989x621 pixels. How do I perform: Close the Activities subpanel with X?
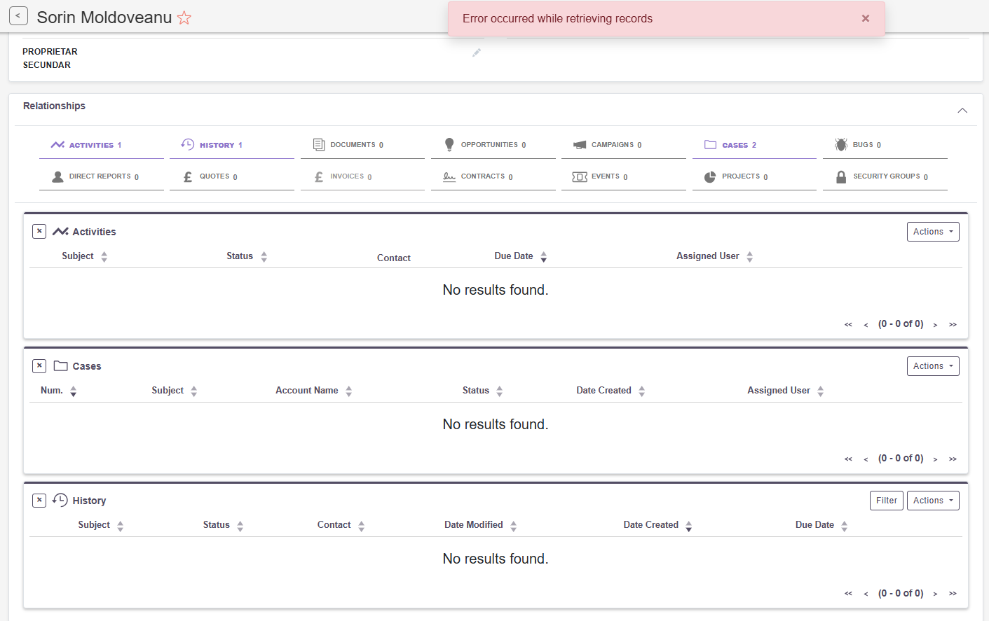coord(39,231)
